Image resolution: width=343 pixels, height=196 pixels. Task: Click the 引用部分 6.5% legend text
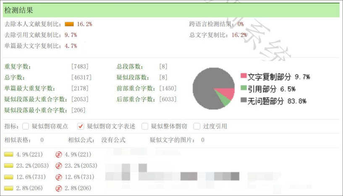point(272,89)
